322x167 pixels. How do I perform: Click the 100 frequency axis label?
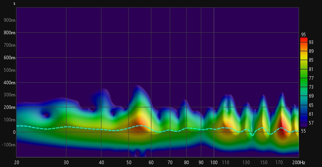(214, 163)
